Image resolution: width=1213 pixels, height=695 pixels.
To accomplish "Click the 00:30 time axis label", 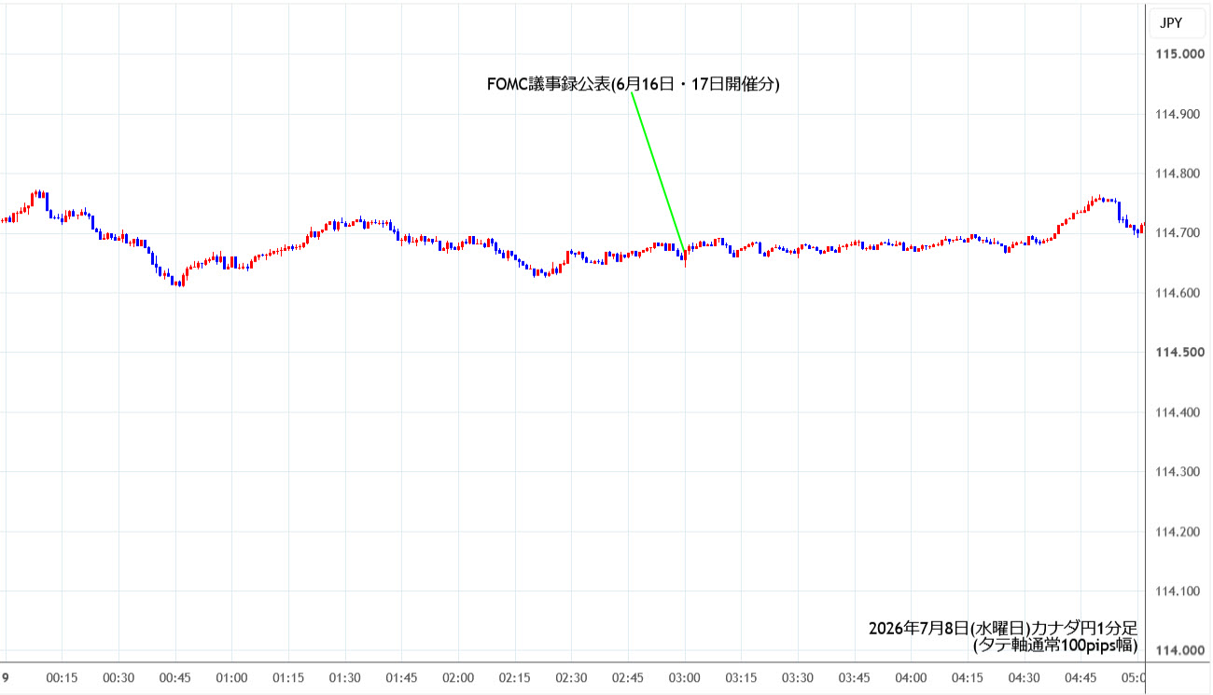I will coord(119,678).
